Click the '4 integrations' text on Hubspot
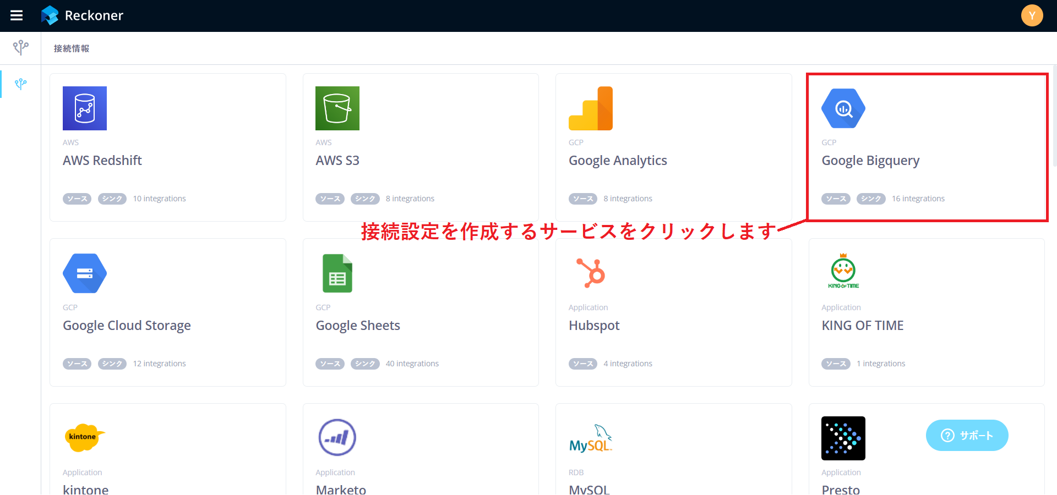This screenshot has width=1057, height=495. coord(628,364)
